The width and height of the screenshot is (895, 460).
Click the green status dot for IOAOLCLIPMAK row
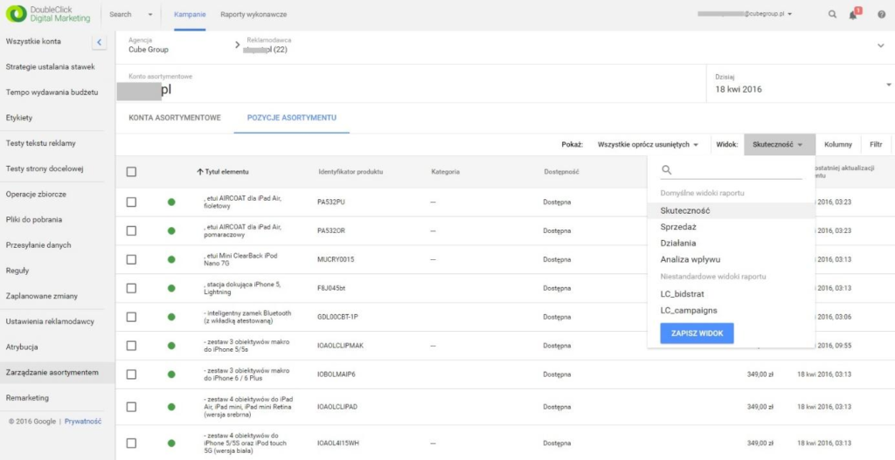171,346
